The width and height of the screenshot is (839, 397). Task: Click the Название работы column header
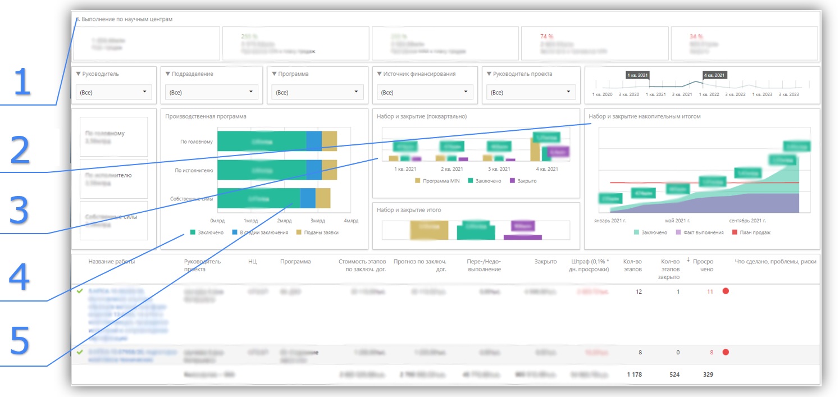pyautogui.click(x=111, y=262)
